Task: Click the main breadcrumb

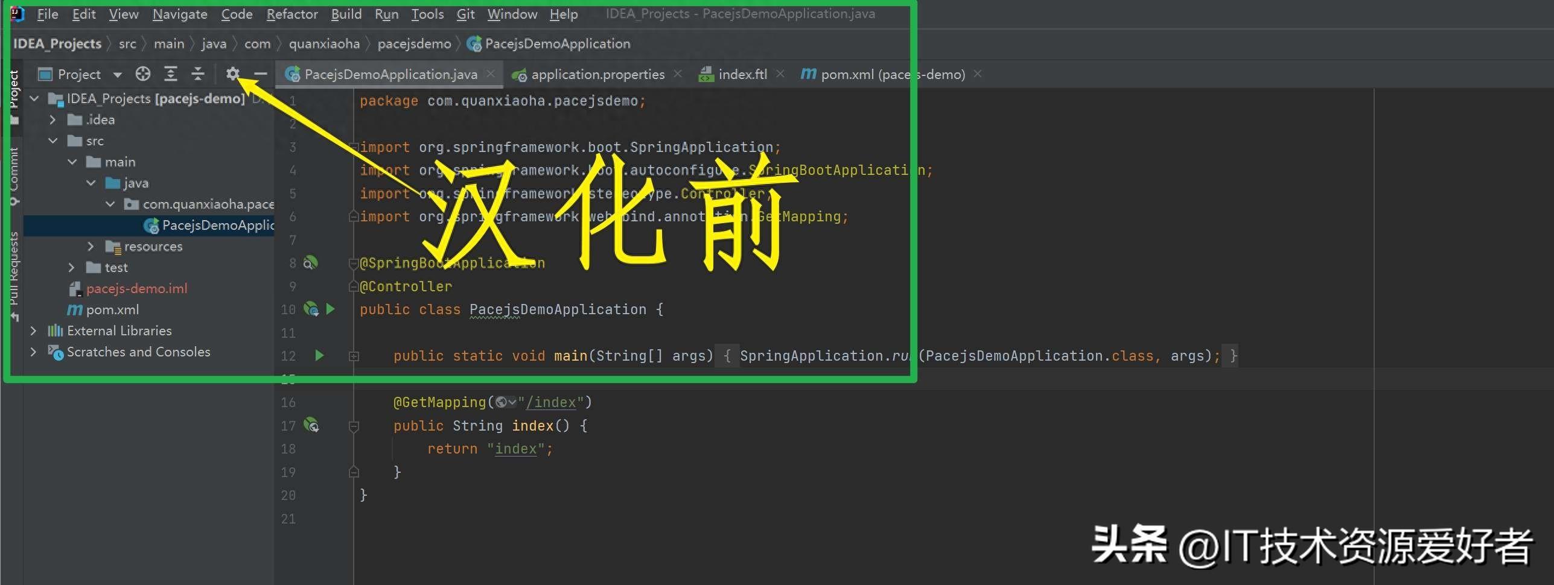Action: [x=169, y=43]
